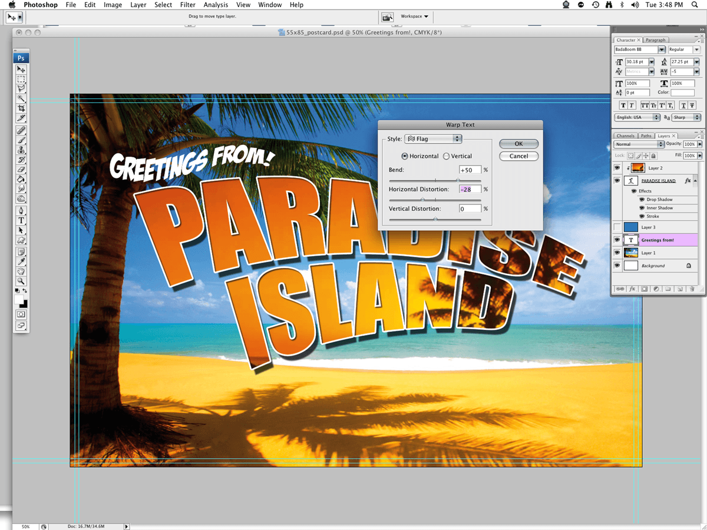Select the Magic Wand tool
Screen dimensions: 707x530
tap(21, 98)
